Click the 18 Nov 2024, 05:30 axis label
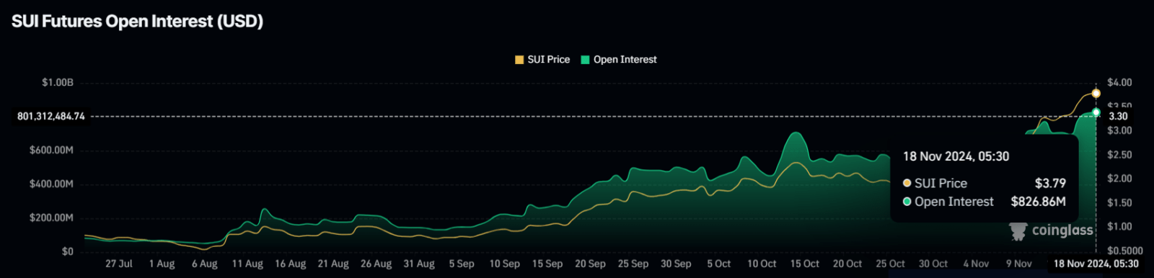 point(1096,264)
